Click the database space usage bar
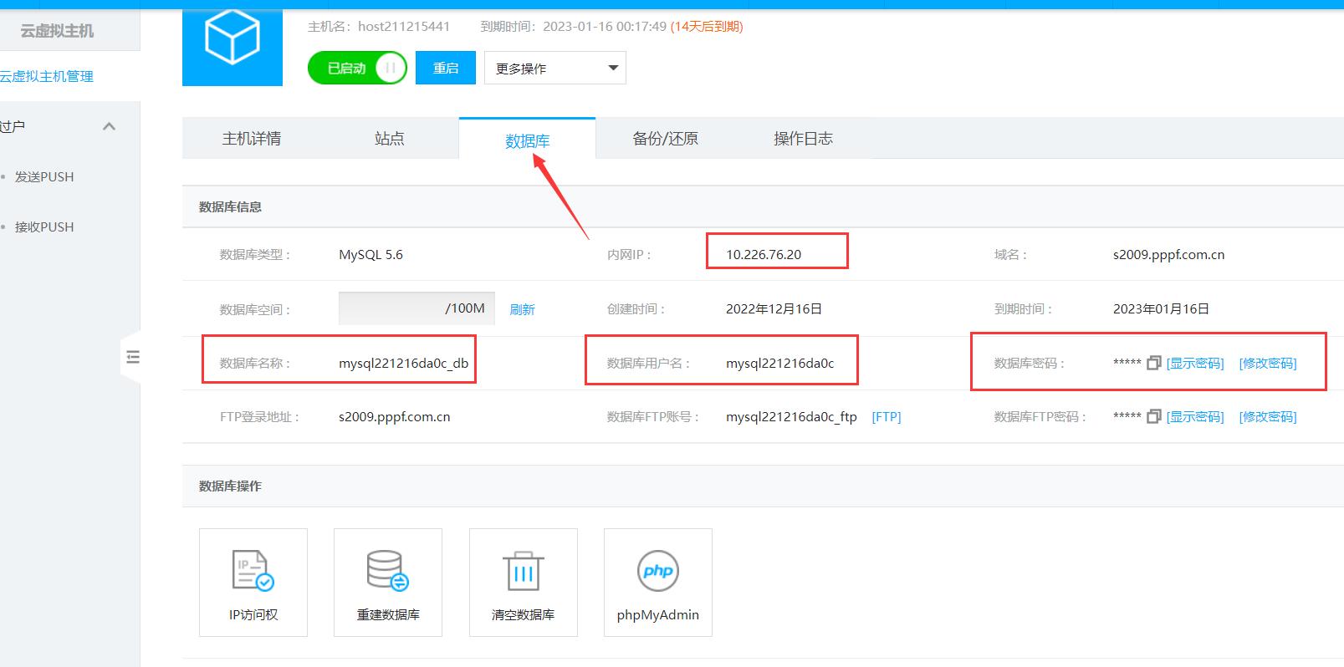The image size is (1344, 667). [x=416, y=308]
